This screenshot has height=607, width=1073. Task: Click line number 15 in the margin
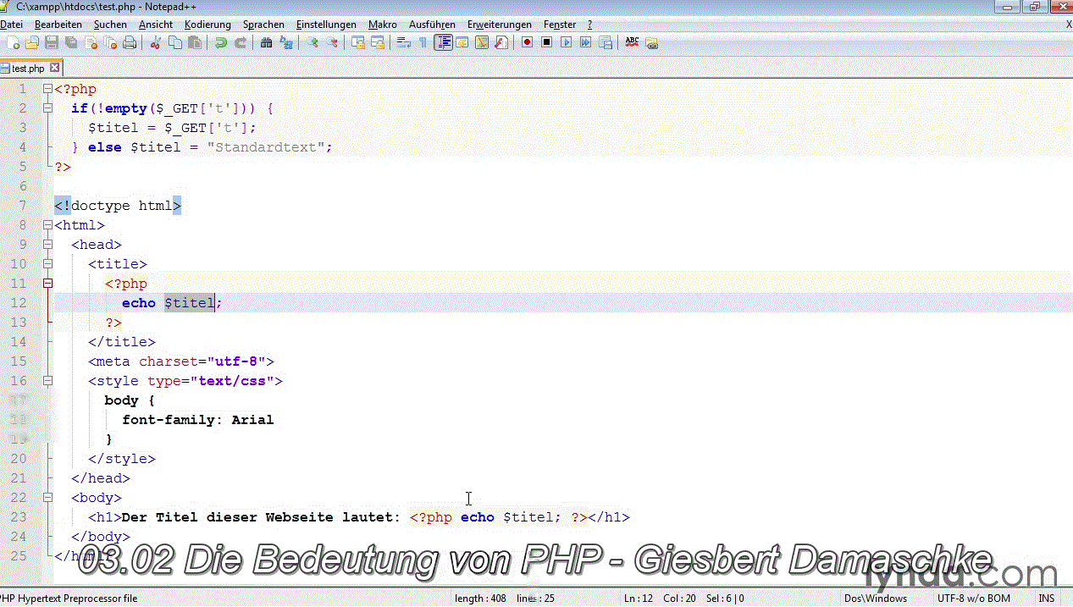(x=18, y=361)
